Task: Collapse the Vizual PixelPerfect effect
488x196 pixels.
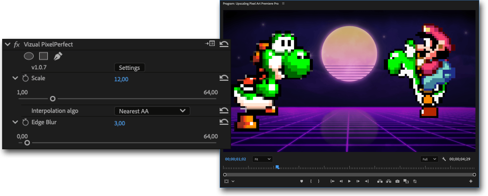Action: click(8, 44)
